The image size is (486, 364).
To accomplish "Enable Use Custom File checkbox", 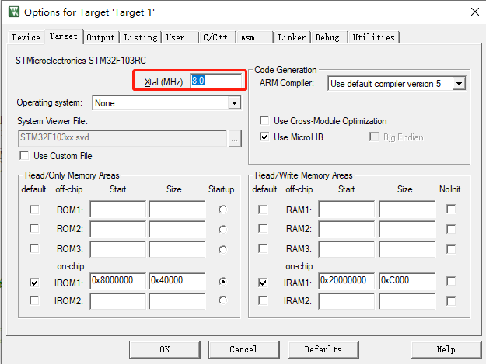I will (x=24, y=155).
